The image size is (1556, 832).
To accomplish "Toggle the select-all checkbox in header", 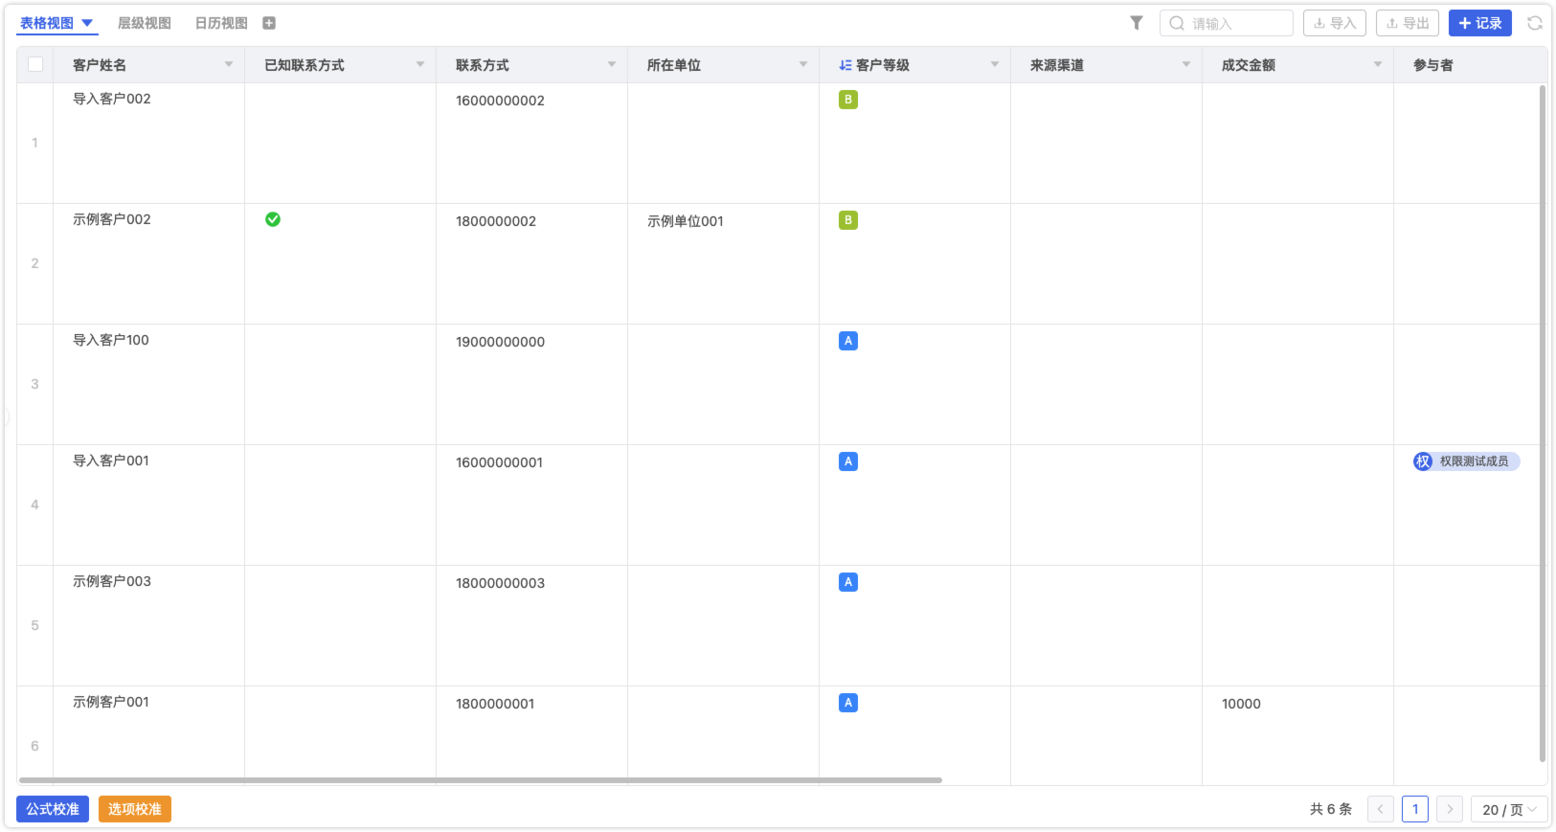I will tap(35, 64).
